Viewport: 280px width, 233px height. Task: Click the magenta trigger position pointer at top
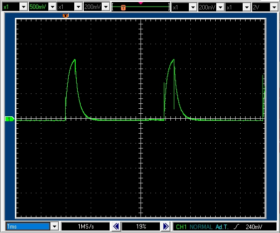pos(140,3)
